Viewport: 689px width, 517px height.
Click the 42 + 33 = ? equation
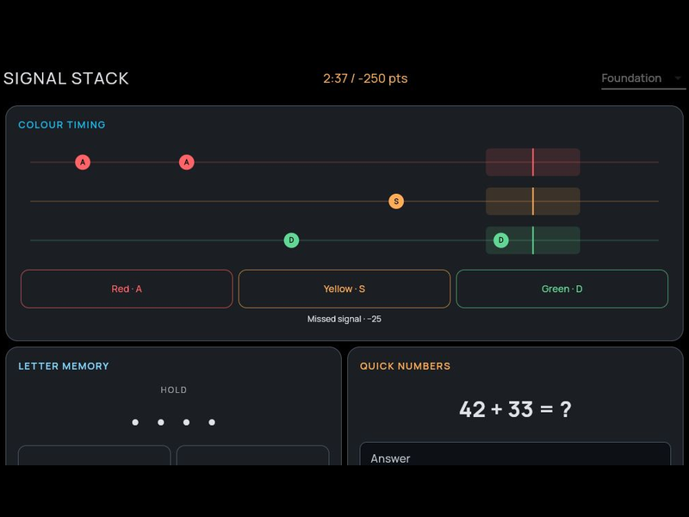click(515, 409)
